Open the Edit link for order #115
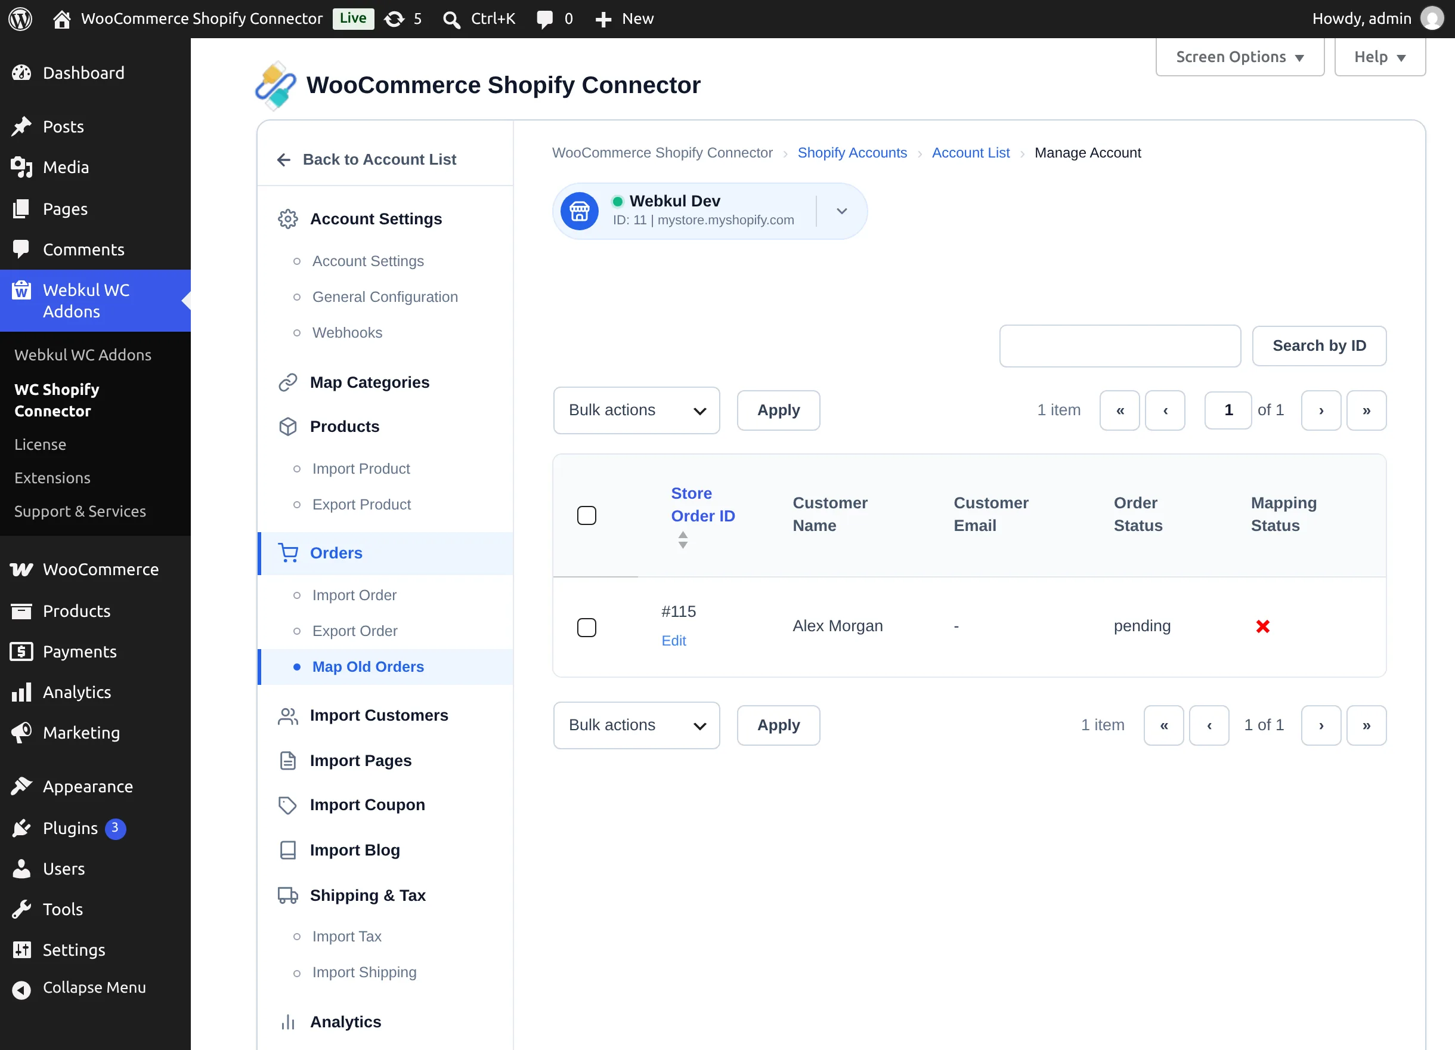The width and height of the screenshot is (1455, 1050). point(674,641)
